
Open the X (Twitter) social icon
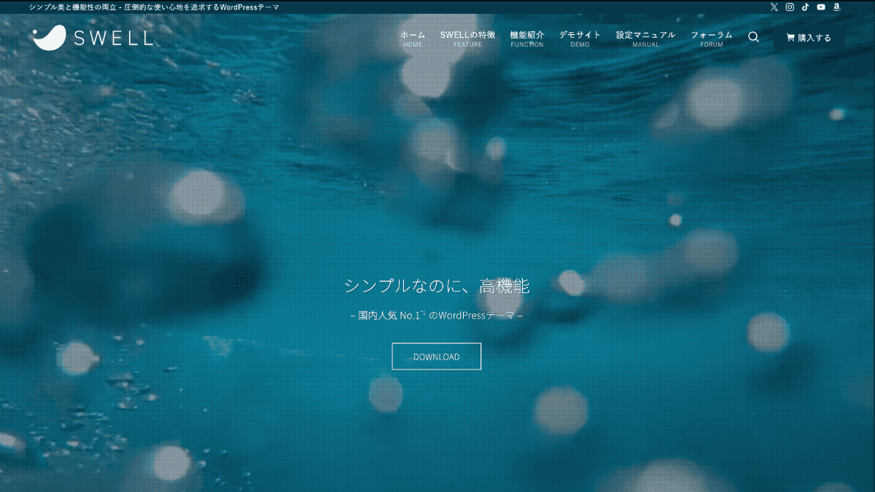(x=774, y=7)
